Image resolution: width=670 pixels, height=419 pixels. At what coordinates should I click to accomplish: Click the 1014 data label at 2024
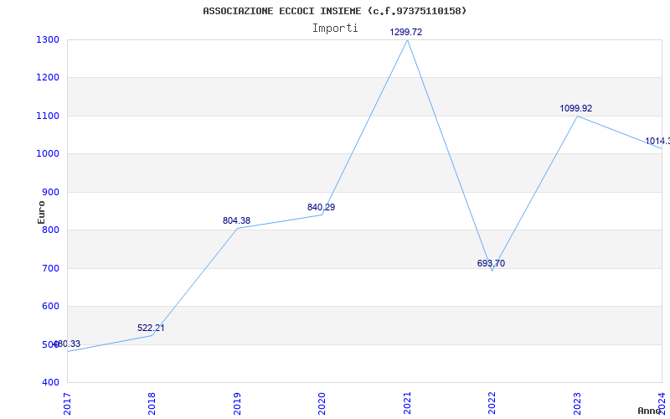[x=657, y=141]
